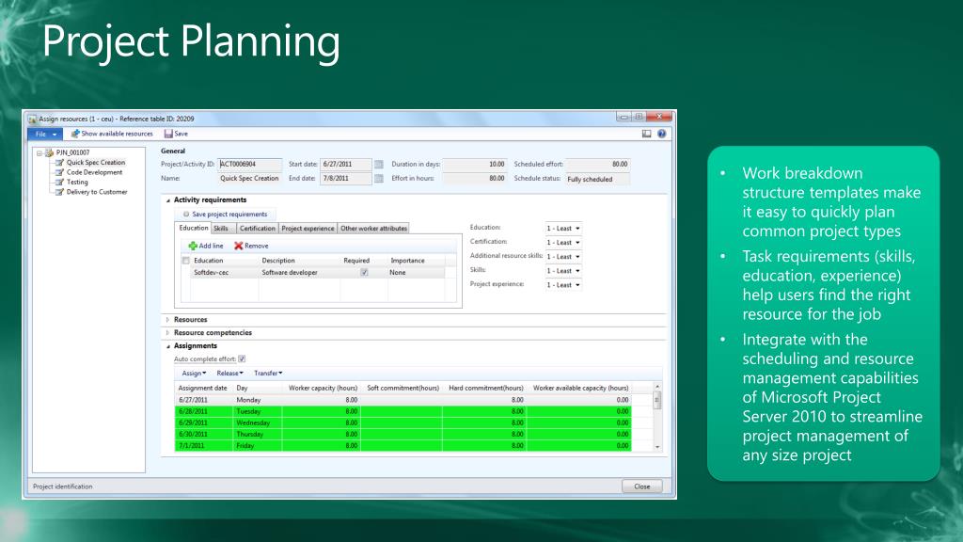
Task: Click the Assign resources window title icon
Action: (32, 119)
